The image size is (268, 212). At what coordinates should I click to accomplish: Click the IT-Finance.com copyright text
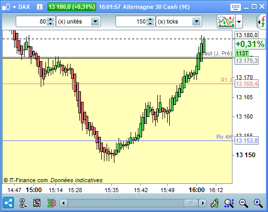[x=26, y=180]
